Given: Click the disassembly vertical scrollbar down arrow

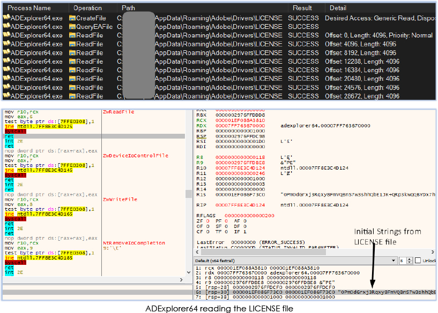Looking at the screenshot, I should coord(189,272).
